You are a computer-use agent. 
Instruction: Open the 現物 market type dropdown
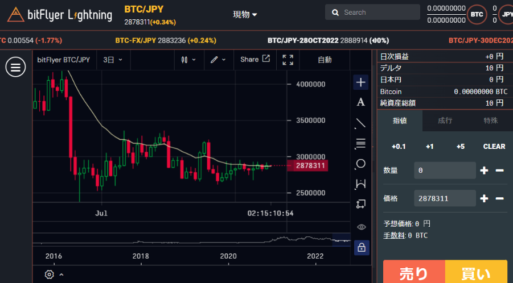245,14
